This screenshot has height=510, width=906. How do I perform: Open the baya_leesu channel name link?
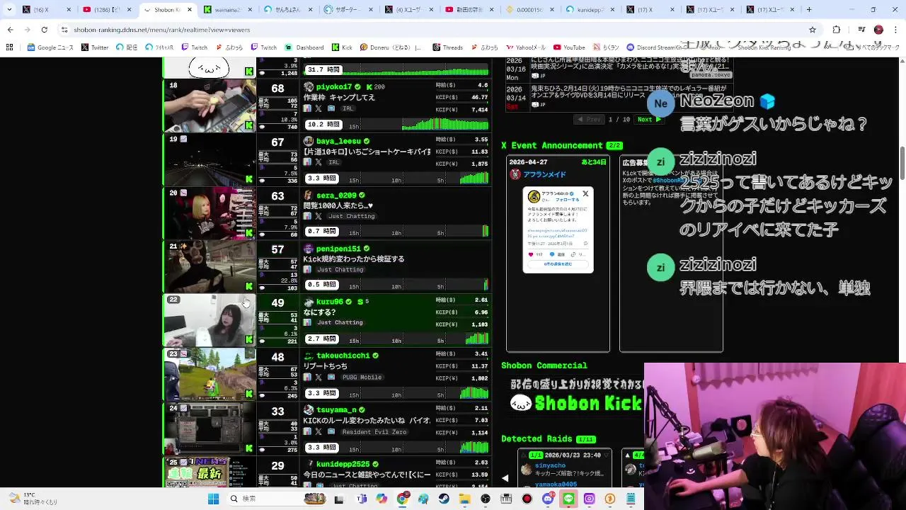pos(338,141)
